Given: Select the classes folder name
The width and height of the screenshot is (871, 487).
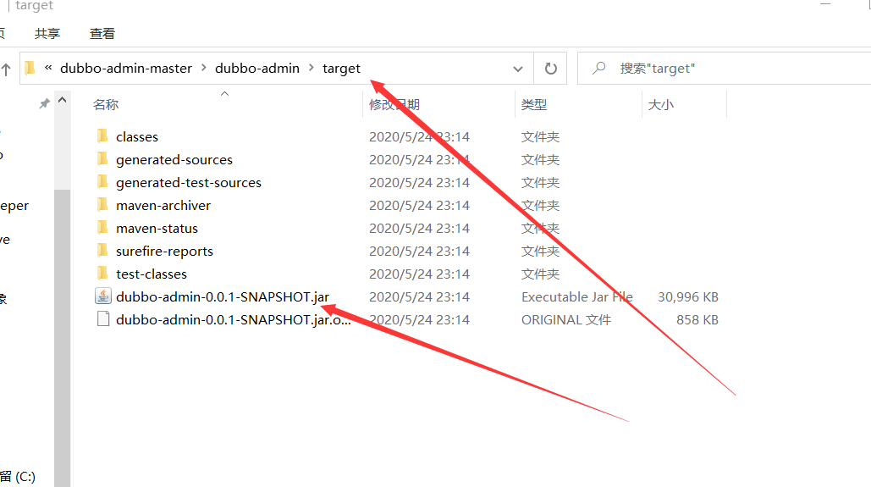Looking at the screenshot, I should tap(137, 136).
